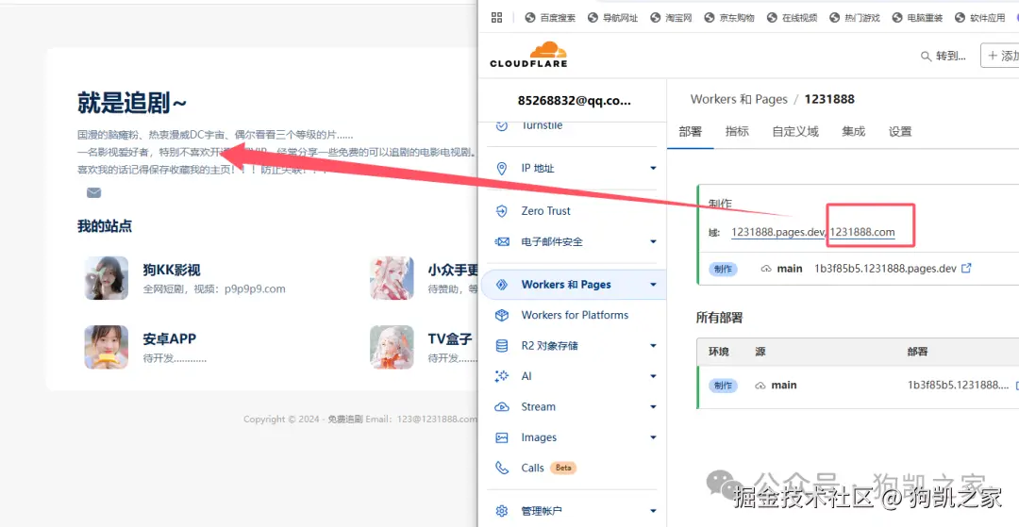Switch to the 部署 tab
This screenshot has width=1019, height=527.
[x=690, y=132]
